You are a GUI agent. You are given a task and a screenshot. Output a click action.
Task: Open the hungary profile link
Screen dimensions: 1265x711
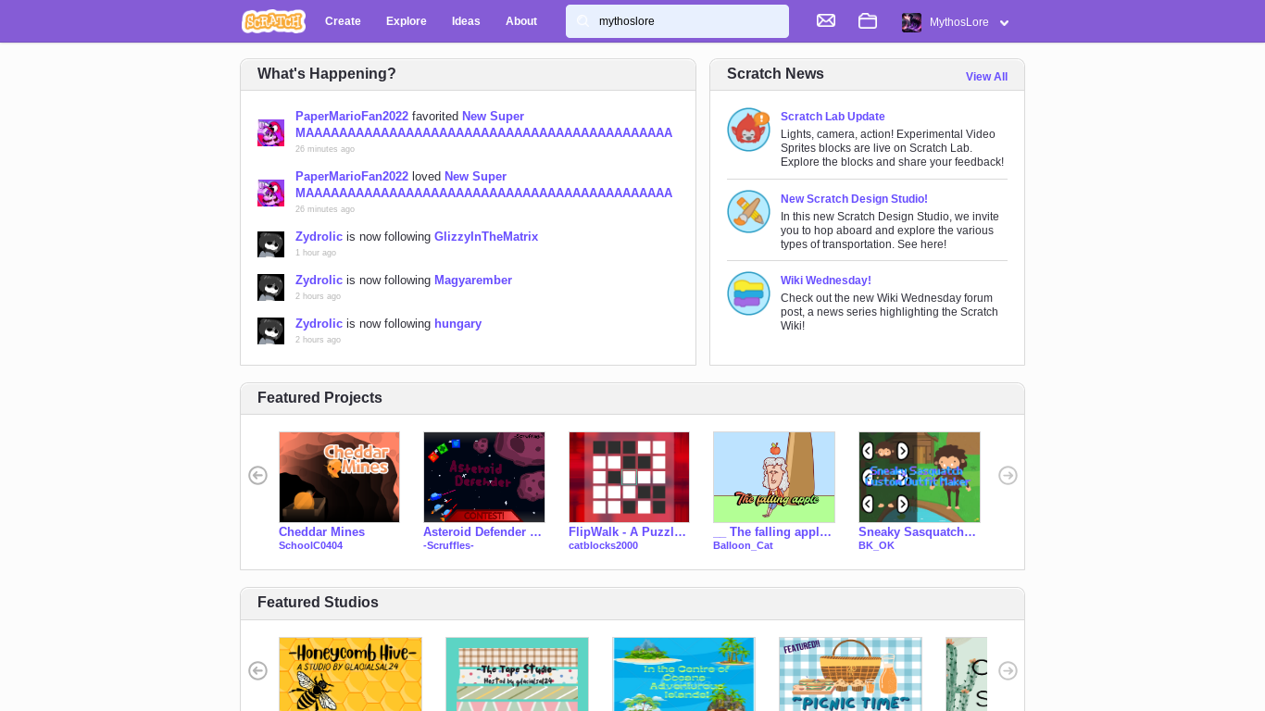[x=457, y=324]
